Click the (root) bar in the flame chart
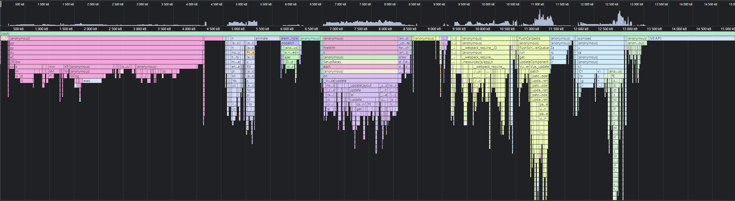 367,34
